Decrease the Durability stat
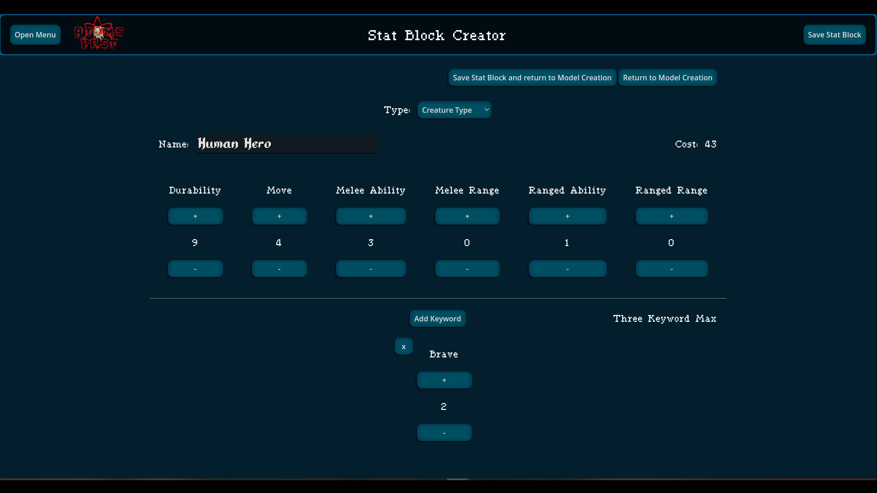Screen dimensions: 877x493 click(x=195, y=268)
